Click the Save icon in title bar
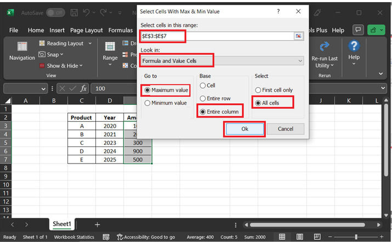This screenshot has width=392, height=242. pyautogui.click(x=75, y=12)
